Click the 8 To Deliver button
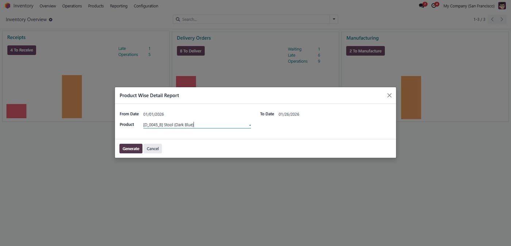This screenshot has width=511, height=246. 191,51
